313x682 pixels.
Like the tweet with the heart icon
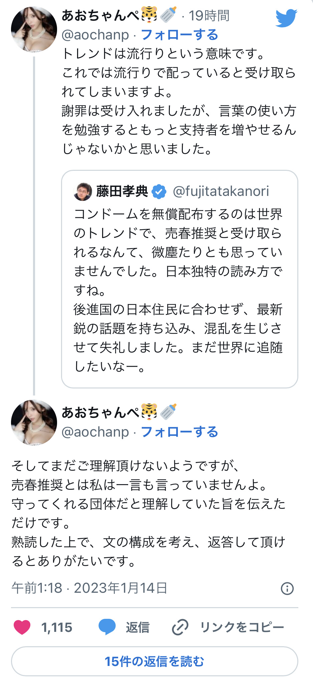(22, 627)
